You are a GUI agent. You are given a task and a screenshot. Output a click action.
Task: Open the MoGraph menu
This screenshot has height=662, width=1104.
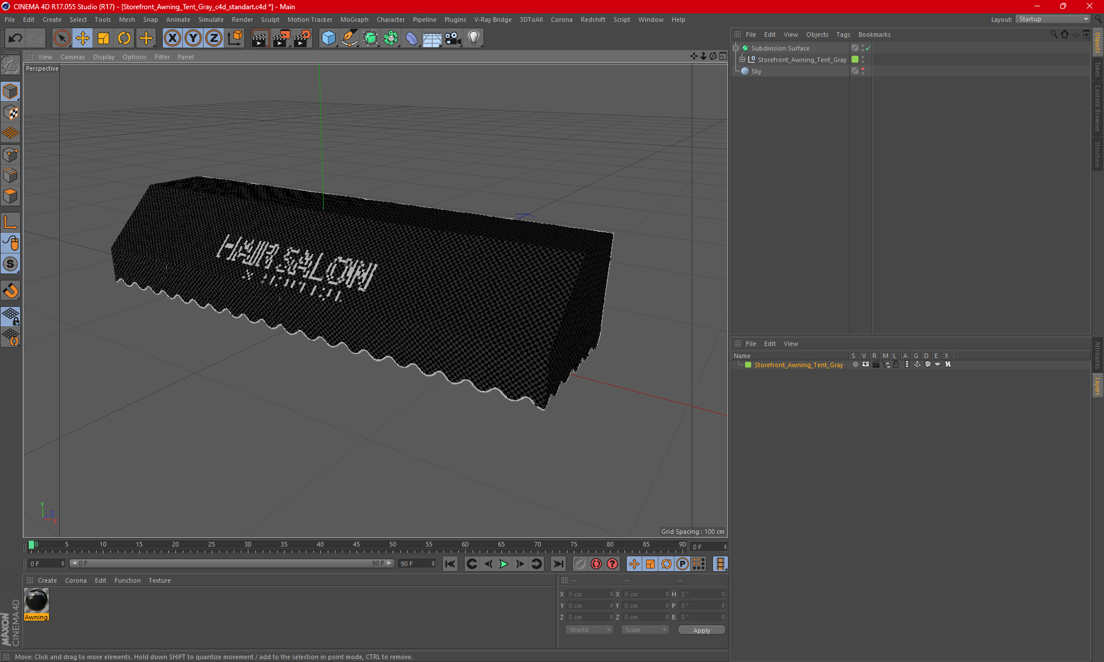(x=354, y=20)
